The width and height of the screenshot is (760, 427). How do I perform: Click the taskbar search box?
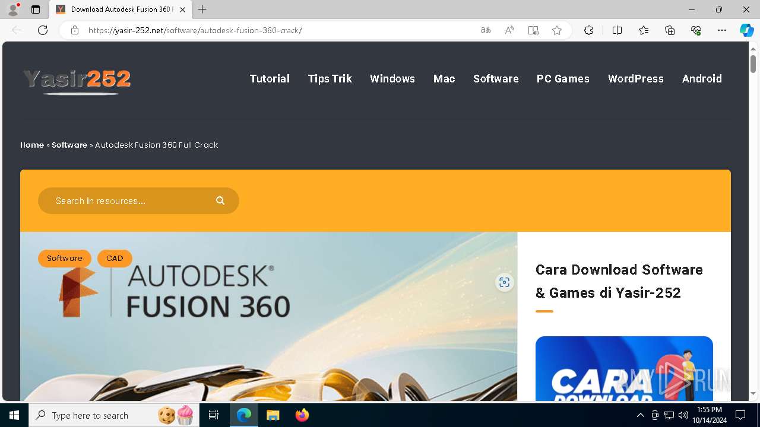[115, 415]
